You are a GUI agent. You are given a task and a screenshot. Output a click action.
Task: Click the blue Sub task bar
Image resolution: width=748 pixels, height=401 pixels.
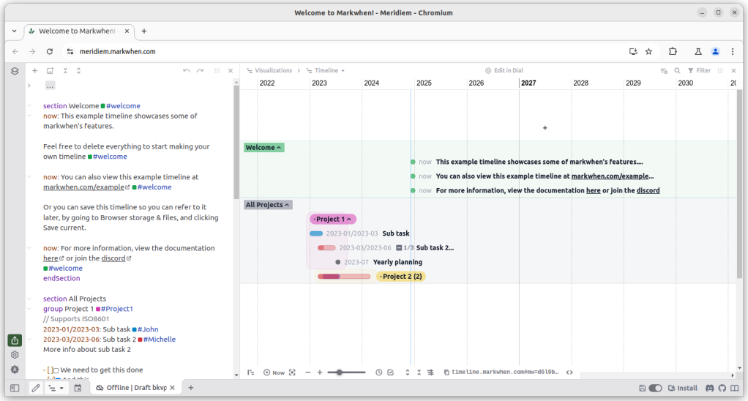click(x=316, y=233)
